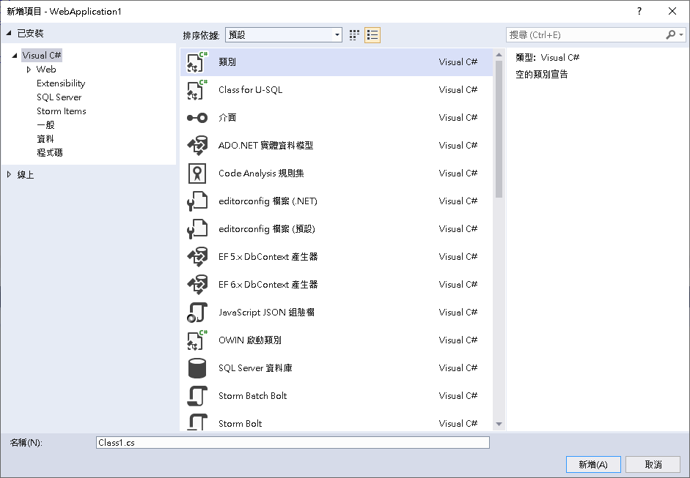Click the ADO.NET 實體資料模型 icon
690x478 pixels.
[197, 146]
